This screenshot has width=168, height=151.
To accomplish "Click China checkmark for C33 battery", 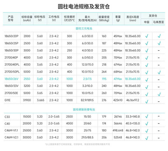I will pos(147,116).
